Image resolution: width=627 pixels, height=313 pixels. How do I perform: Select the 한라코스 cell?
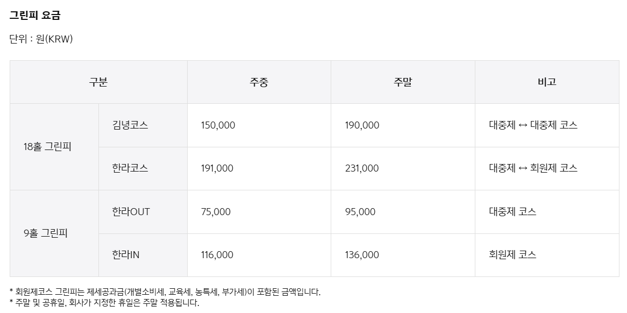tap(142, 168)
